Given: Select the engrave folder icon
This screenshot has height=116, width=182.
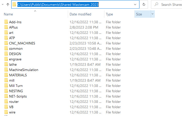Looking at the screenshot, I should [x=6, y=59].
